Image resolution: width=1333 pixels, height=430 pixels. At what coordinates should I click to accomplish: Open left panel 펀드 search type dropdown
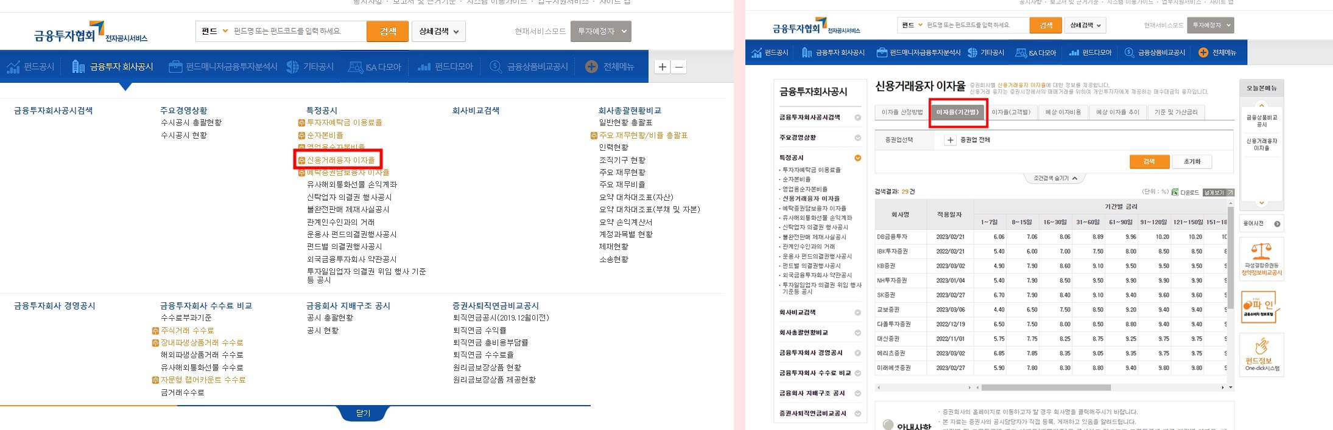(214, 32)
